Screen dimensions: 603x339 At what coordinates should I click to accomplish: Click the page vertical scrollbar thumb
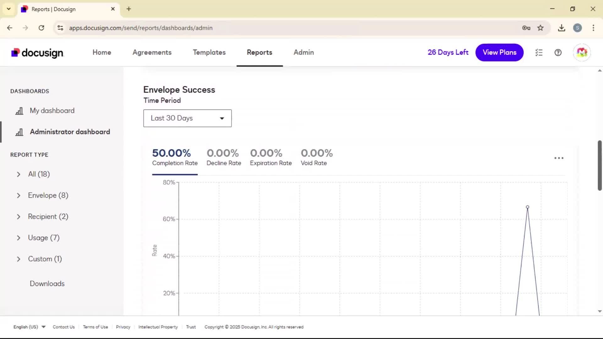click(600, 165)
